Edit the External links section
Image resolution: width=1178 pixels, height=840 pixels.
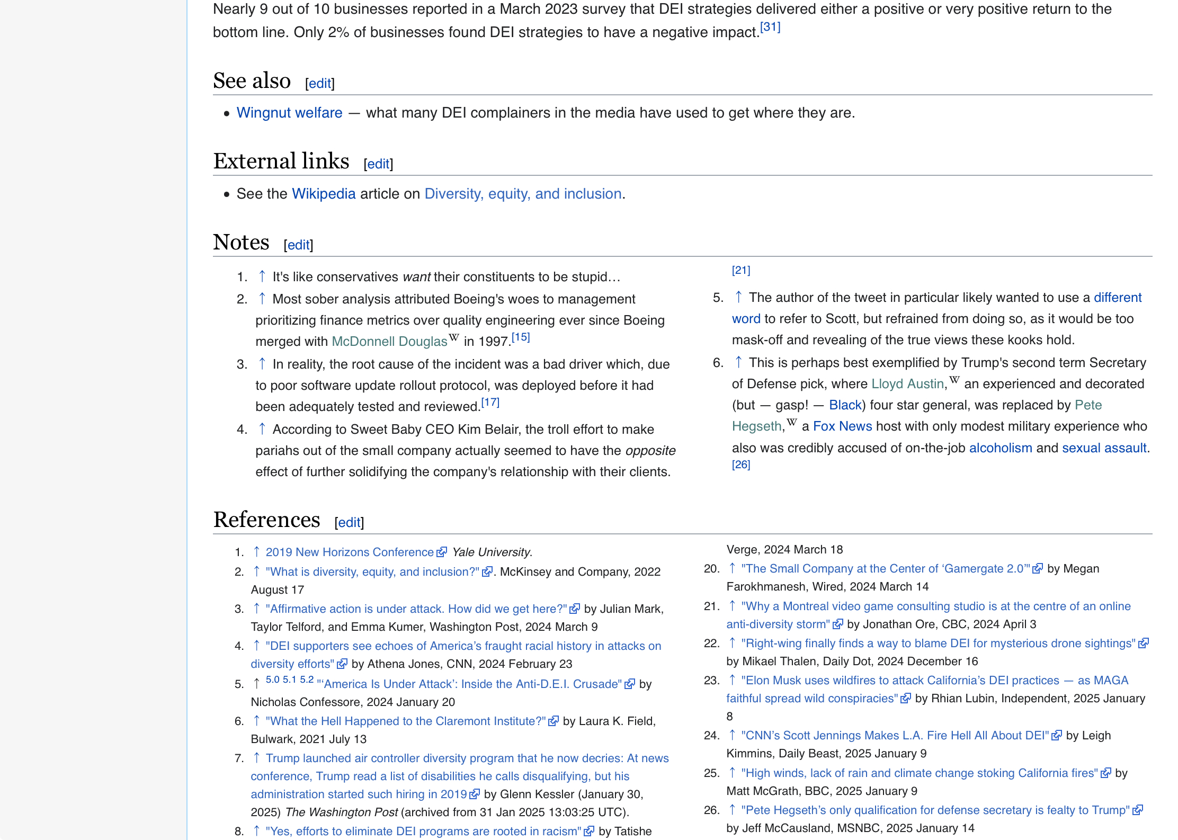coord(378,164)
